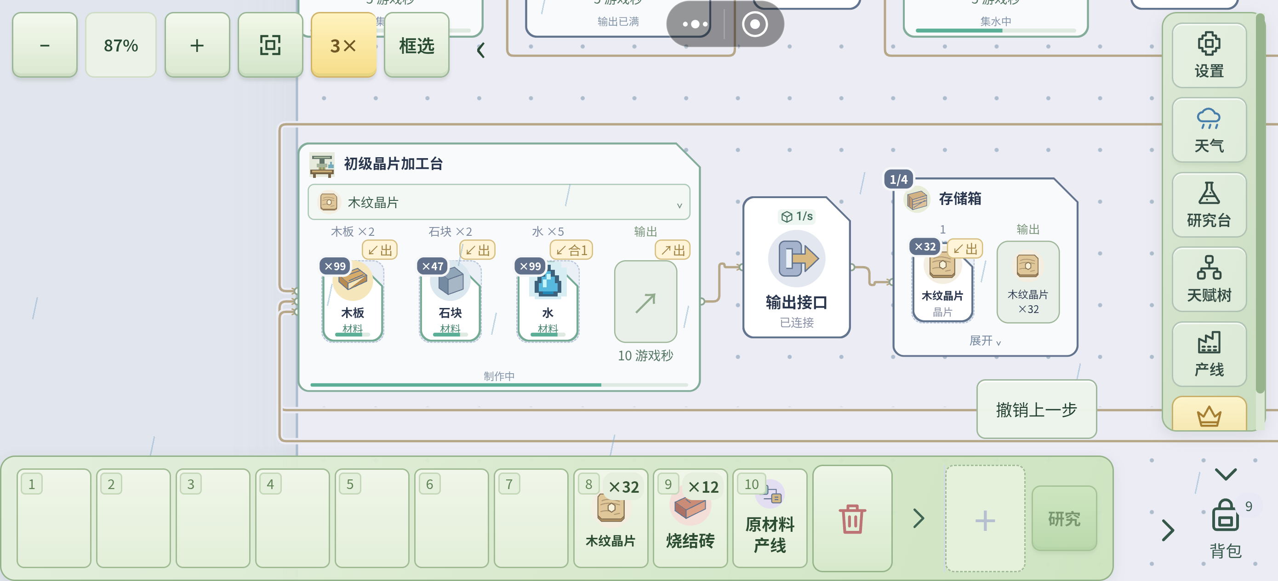The width and height of the screenshot is (1278, 581).
Task: Click the crown icon button
Action: [x=1209, y=415]
